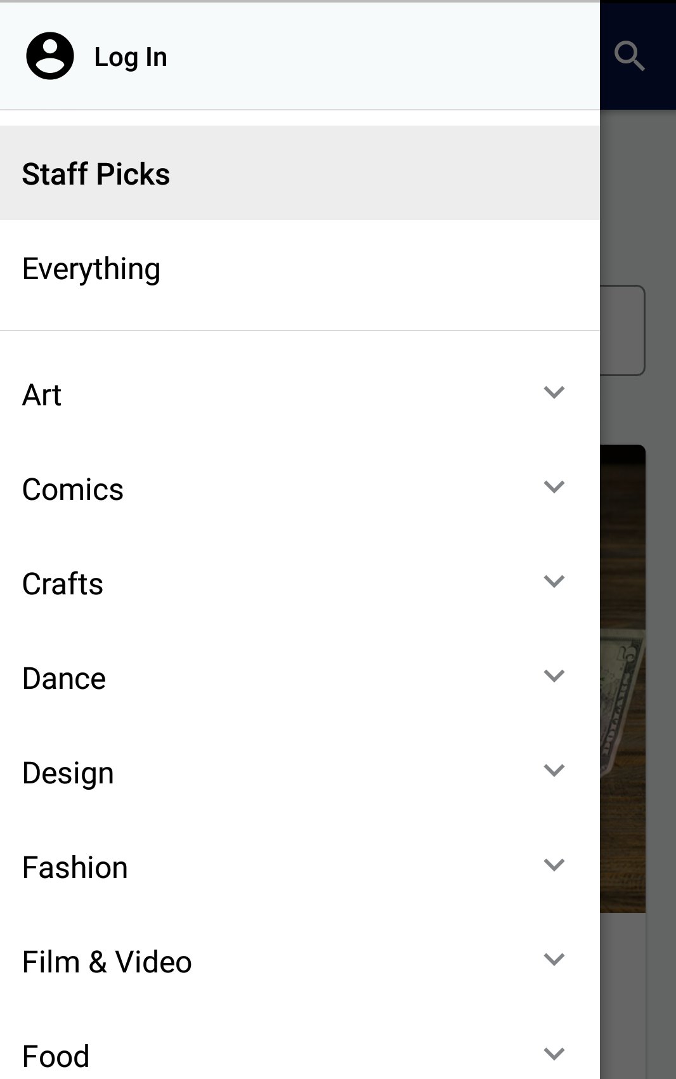The image size is (676, 1079).
Task: Expand the Design category chevron
Action: 554,771
